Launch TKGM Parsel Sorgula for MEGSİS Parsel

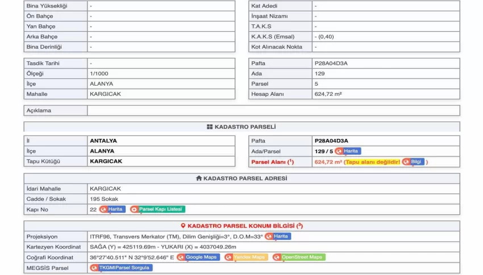coord(121,268)
